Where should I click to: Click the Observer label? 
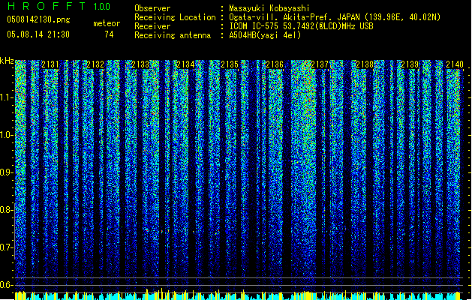click(152, 8)
